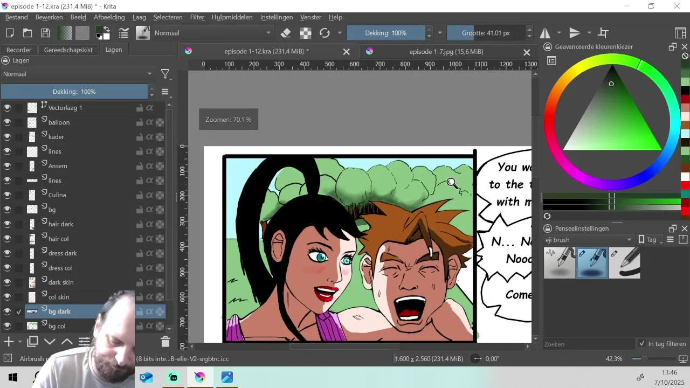Activate vertical mirror tool
The image size is (690, 388).
[x=575, y=33]
